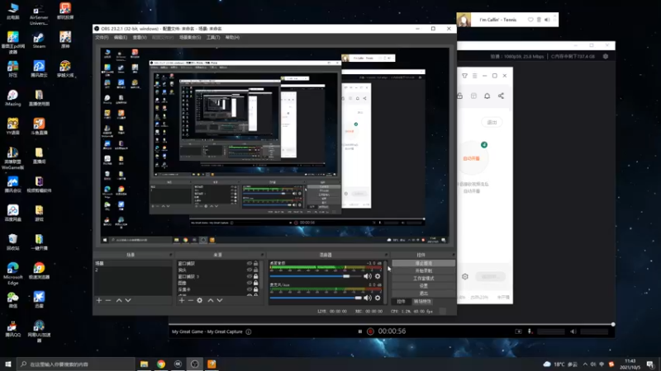Click funnel icon in white panel title bar
The width and height of the screenshot is (661, 371).
464,76
